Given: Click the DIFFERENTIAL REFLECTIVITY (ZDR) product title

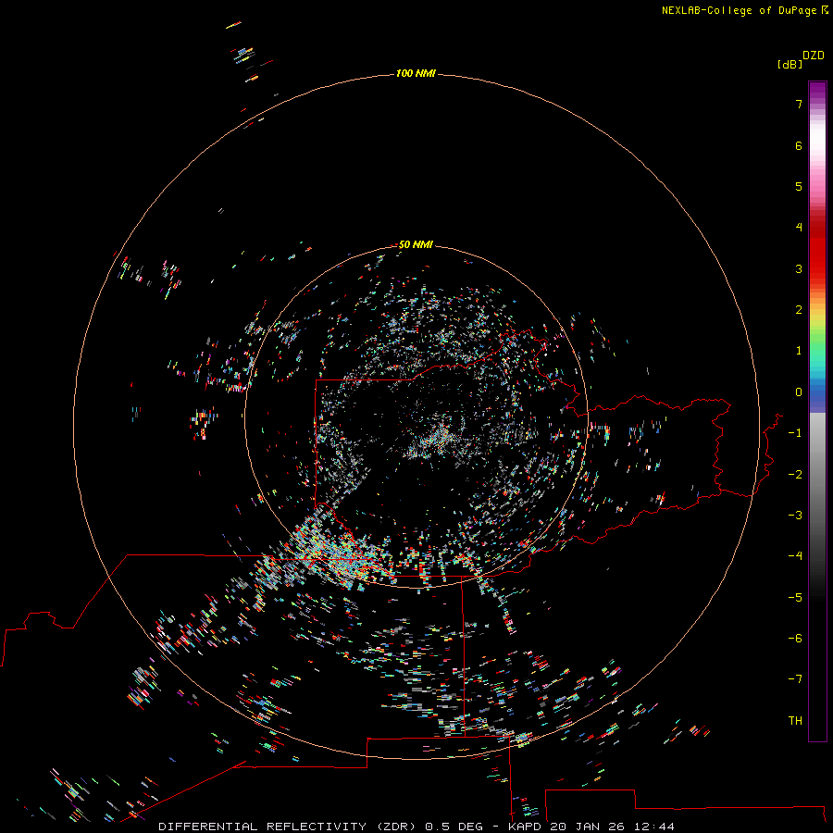Looking at the screenshot, I should pyautogui.click(x=289, y=827).
